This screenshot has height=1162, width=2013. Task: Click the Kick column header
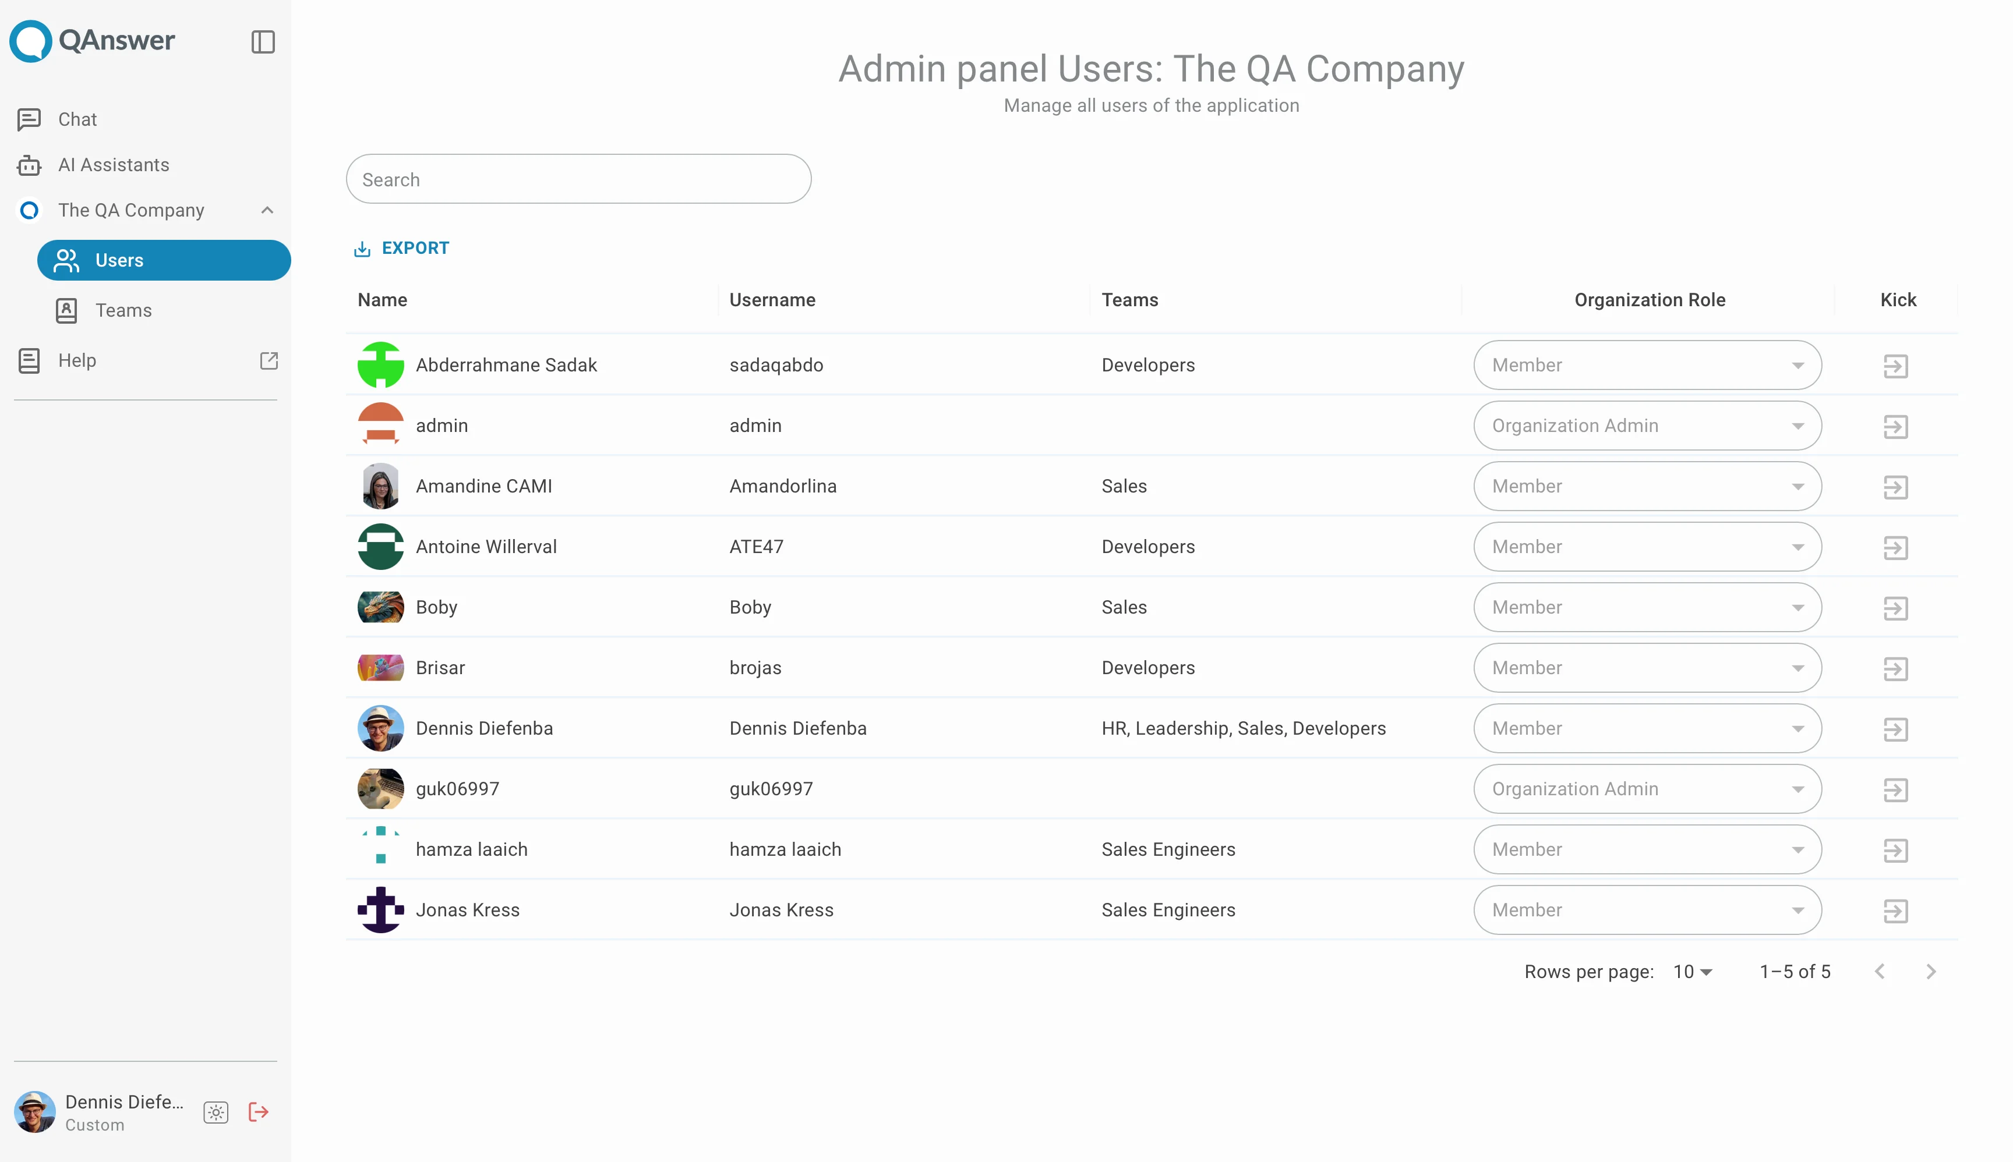tap(1897, 300)
